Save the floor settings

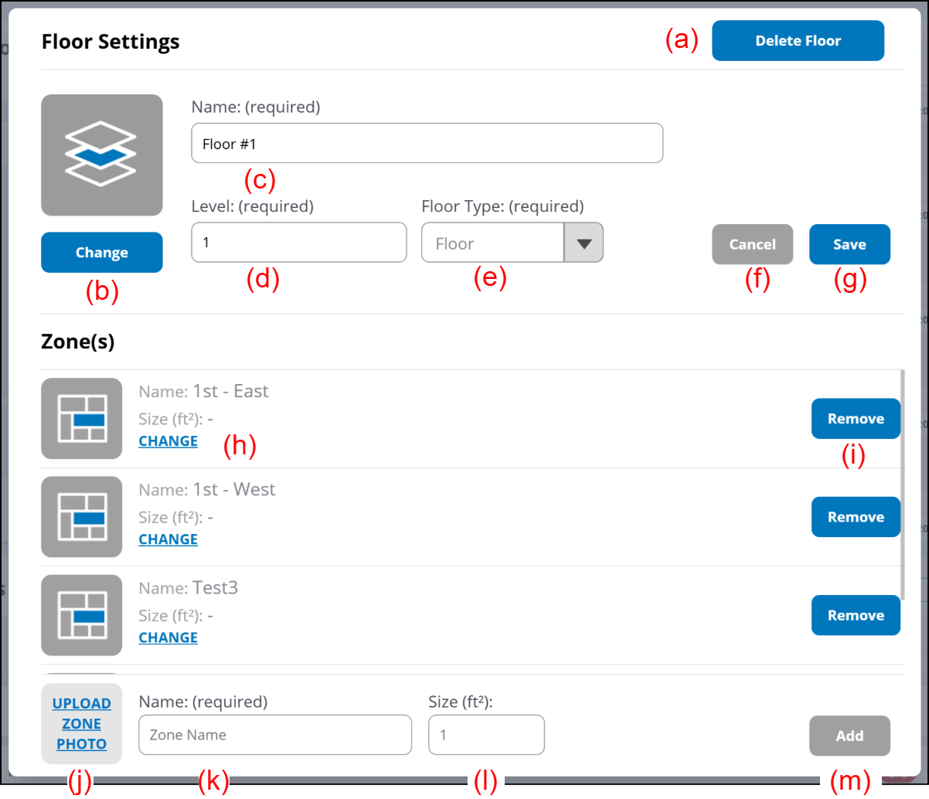point(849,244)
